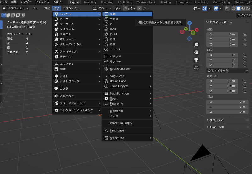The width and height of the screenshot is (252, 174).
Task: Click the メタボール metaball icon
Action: click(56, 29)
